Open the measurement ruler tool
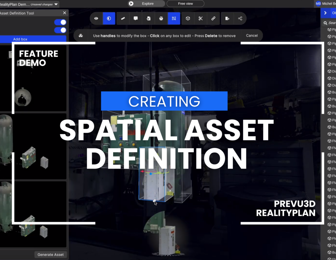 [x=123, y=18]
